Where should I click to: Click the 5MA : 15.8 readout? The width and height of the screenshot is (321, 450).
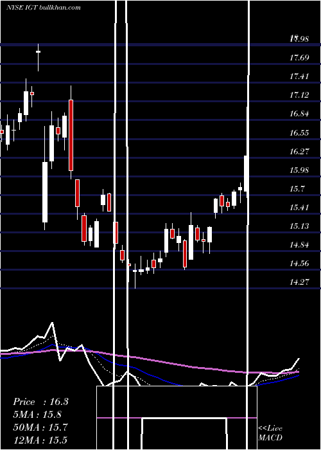click(37, 415)
